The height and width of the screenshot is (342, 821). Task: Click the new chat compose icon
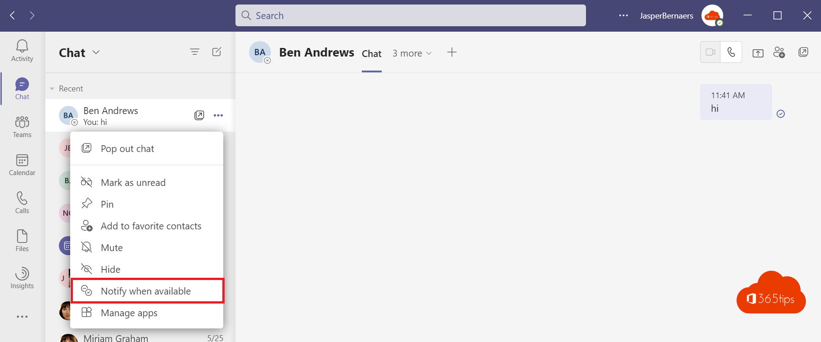pyautogui.click(x=217, y=52)
